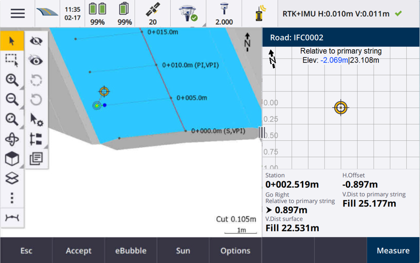420x263 pixels.
Task: Click the crossed-out eye hide icon
Action: 36,41
